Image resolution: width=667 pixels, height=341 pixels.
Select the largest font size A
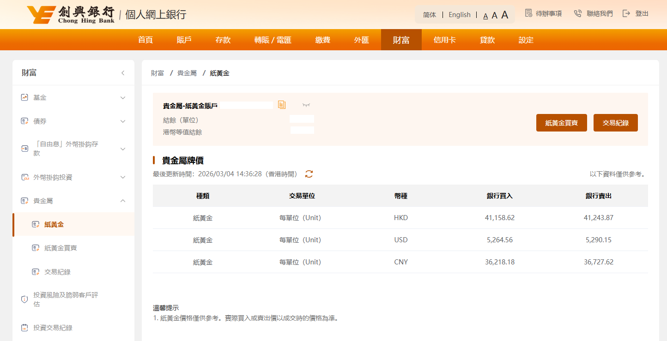tap(504, 15)
